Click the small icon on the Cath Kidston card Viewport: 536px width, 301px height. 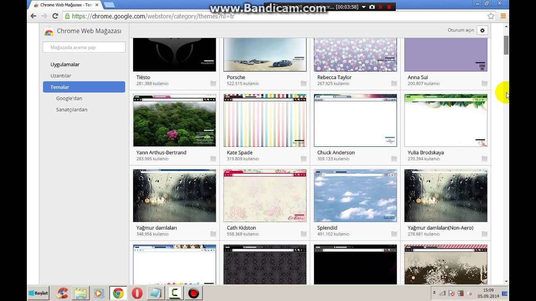[x=304, y=234]
